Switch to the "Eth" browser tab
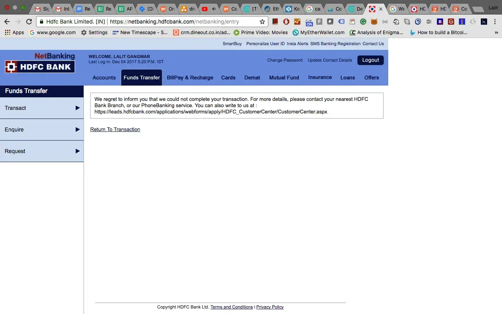The image size is (502, 314). point(272,9)
